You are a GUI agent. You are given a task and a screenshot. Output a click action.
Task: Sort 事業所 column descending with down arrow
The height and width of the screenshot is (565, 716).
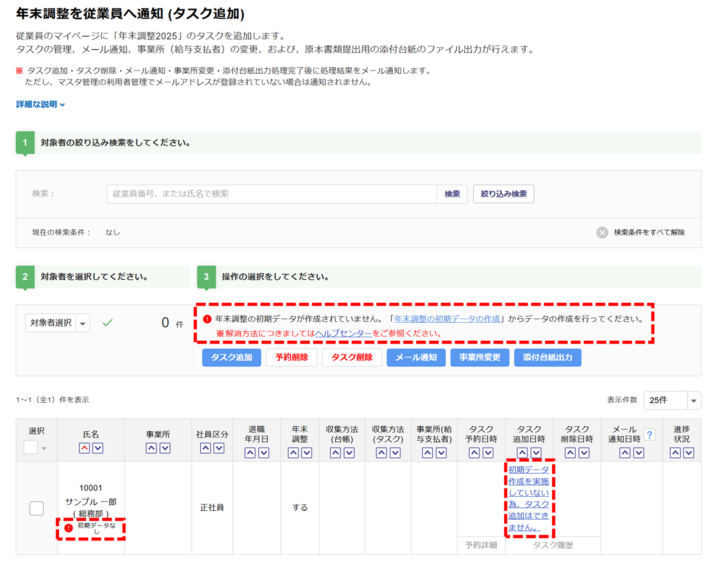point(165,448)
